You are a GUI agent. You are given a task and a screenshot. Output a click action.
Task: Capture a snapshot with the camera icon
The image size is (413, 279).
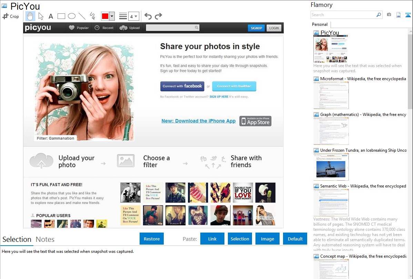(389, 15)
